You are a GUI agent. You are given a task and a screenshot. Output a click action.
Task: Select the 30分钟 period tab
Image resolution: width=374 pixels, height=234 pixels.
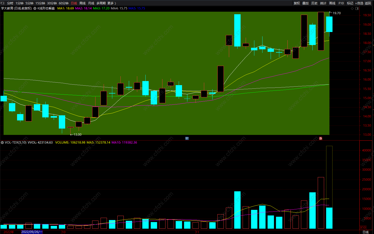pyautogui.click(x=52, y=3)
